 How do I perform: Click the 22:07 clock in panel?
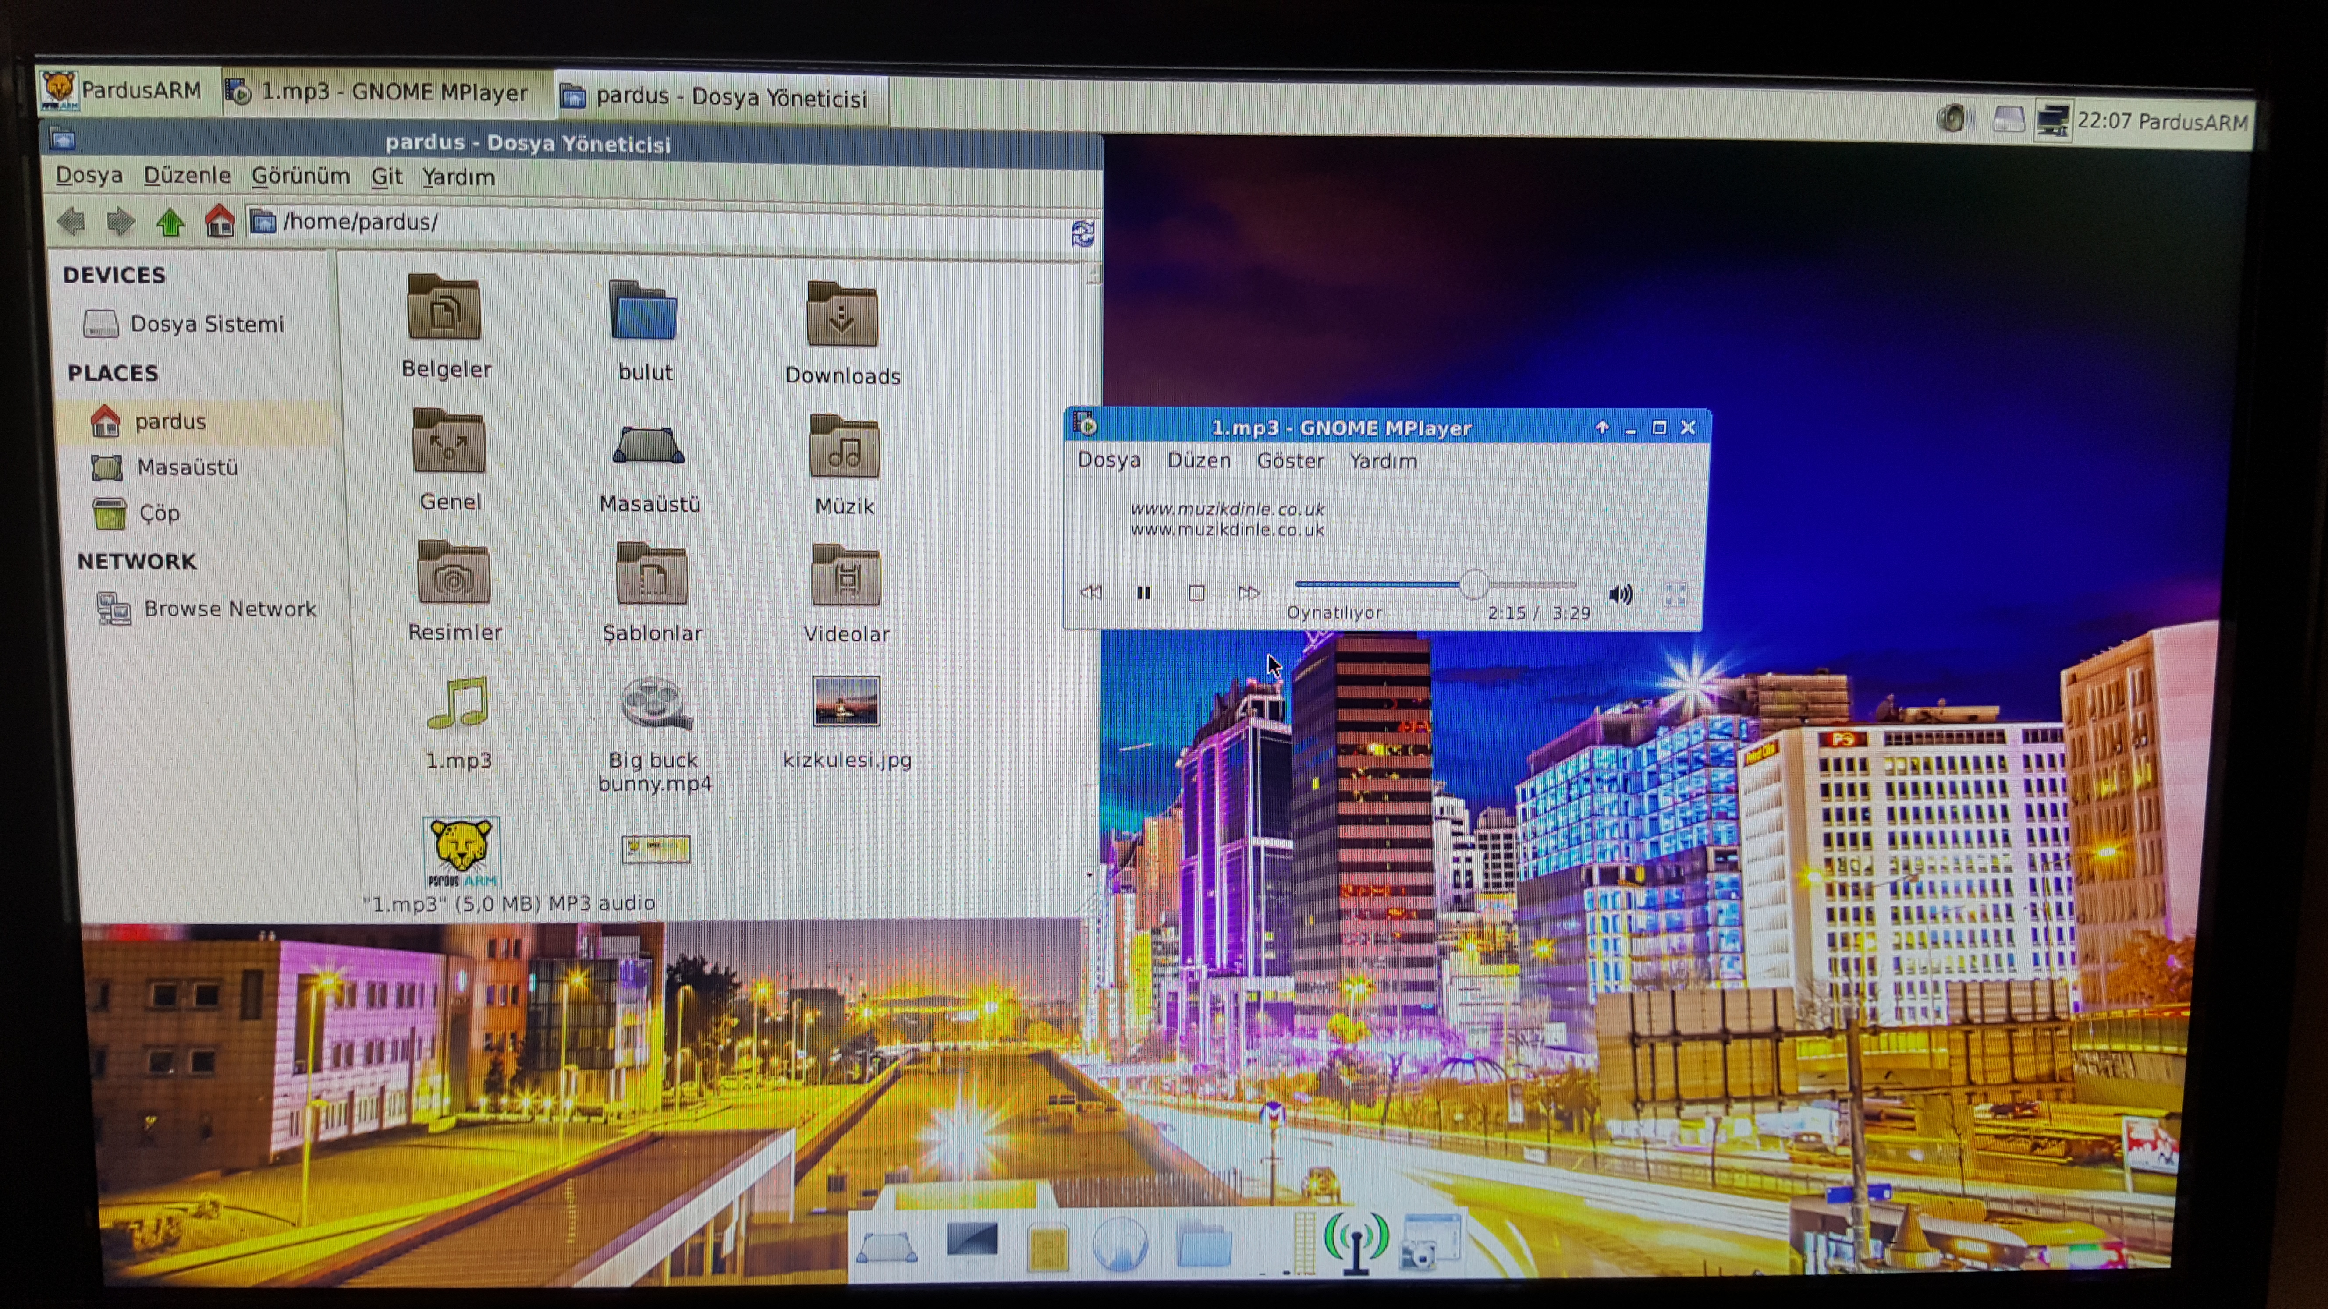click(x=2105, y=121)
